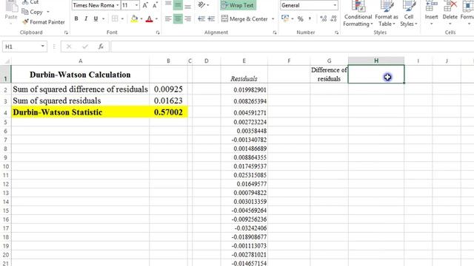474x266 pixels.
Task: Activate the Format Painter tool
Action: [44, 22]
